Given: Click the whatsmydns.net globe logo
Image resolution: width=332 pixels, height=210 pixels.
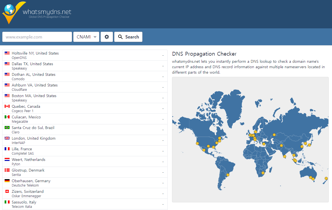Looking at the screenshot, I should click(x=14, y=13).
